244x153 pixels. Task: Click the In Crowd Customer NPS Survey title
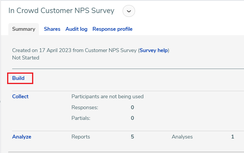(61, 11)
